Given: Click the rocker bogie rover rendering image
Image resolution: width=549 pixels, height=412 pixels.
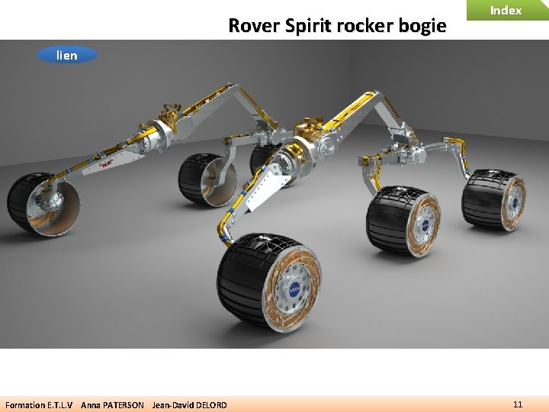Looking at the screenshot, I should point(274,194).
